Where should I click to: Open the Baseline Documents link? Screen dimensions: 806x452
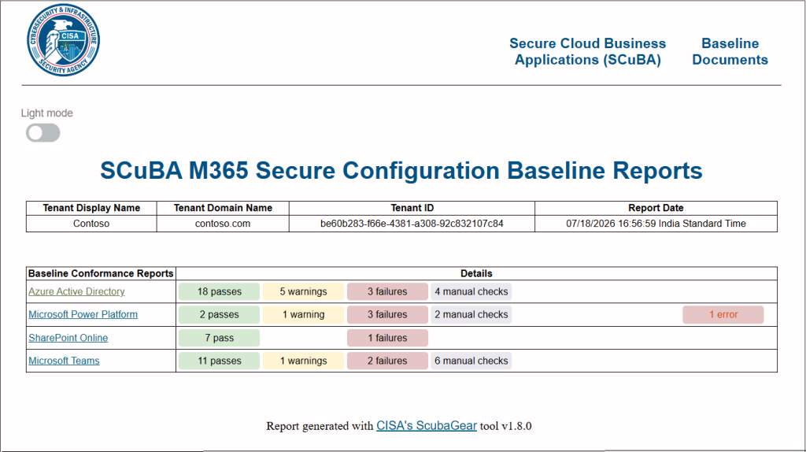click(730, 51)
